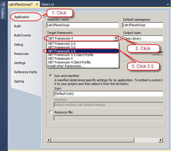Click the horizontal scrollbar left arrow
The image size is (171, 151).
[x=49, y=140]
